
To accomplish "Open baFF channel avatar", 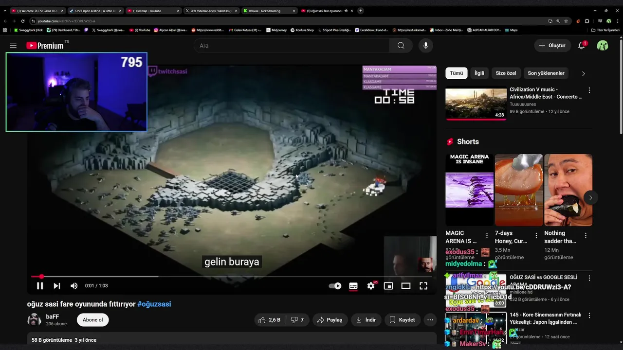I will (x=34, y=320).
